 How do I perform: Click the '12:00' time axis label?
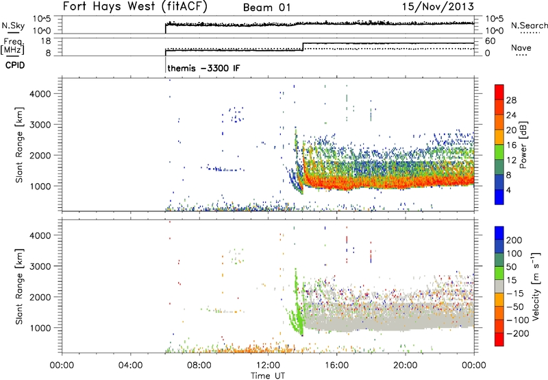[268, 366]
